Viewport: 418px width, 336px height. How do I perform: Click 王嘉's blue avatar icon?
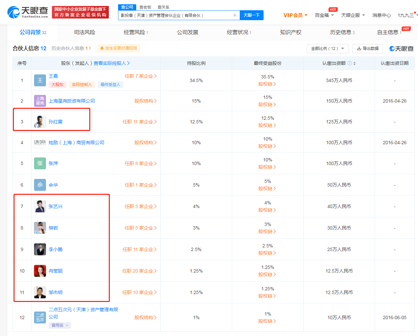click(40, 80)
